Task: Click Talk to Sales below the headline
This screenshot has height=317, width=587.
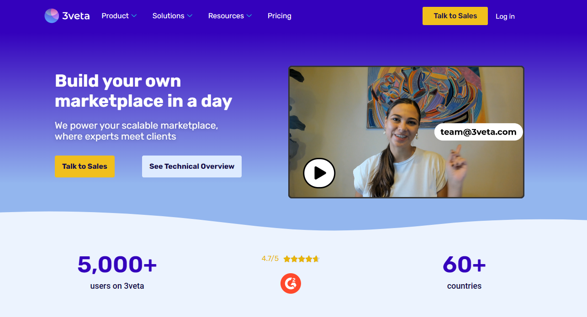Action: [x=85, y=166]
